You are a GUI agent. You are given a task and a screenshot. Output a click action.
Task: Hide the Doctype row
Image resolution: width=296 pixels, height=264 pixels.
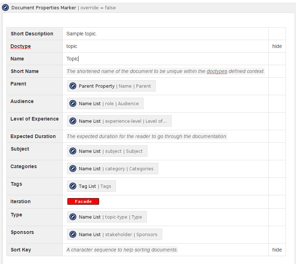(277, 46)
